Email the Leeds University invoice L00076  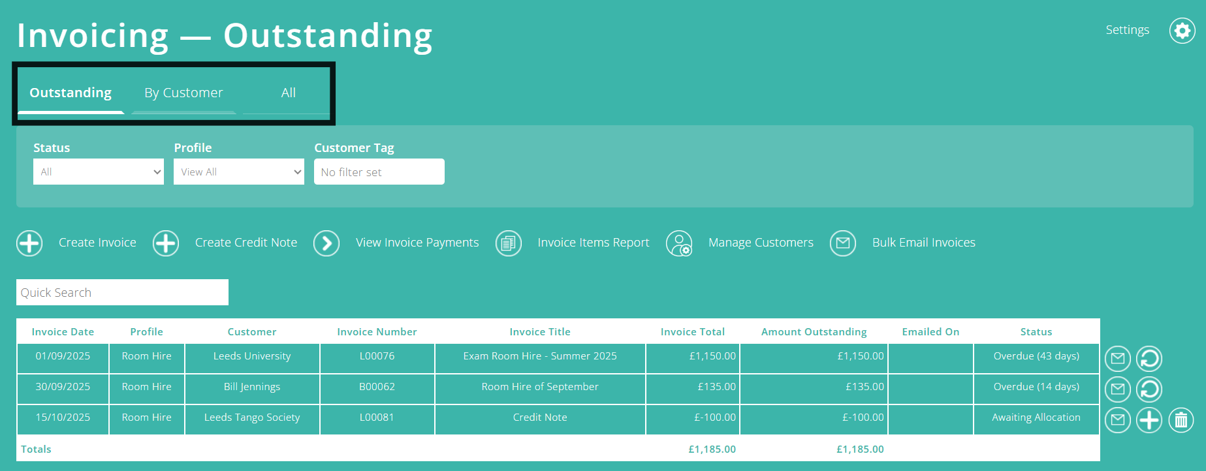1118,359
